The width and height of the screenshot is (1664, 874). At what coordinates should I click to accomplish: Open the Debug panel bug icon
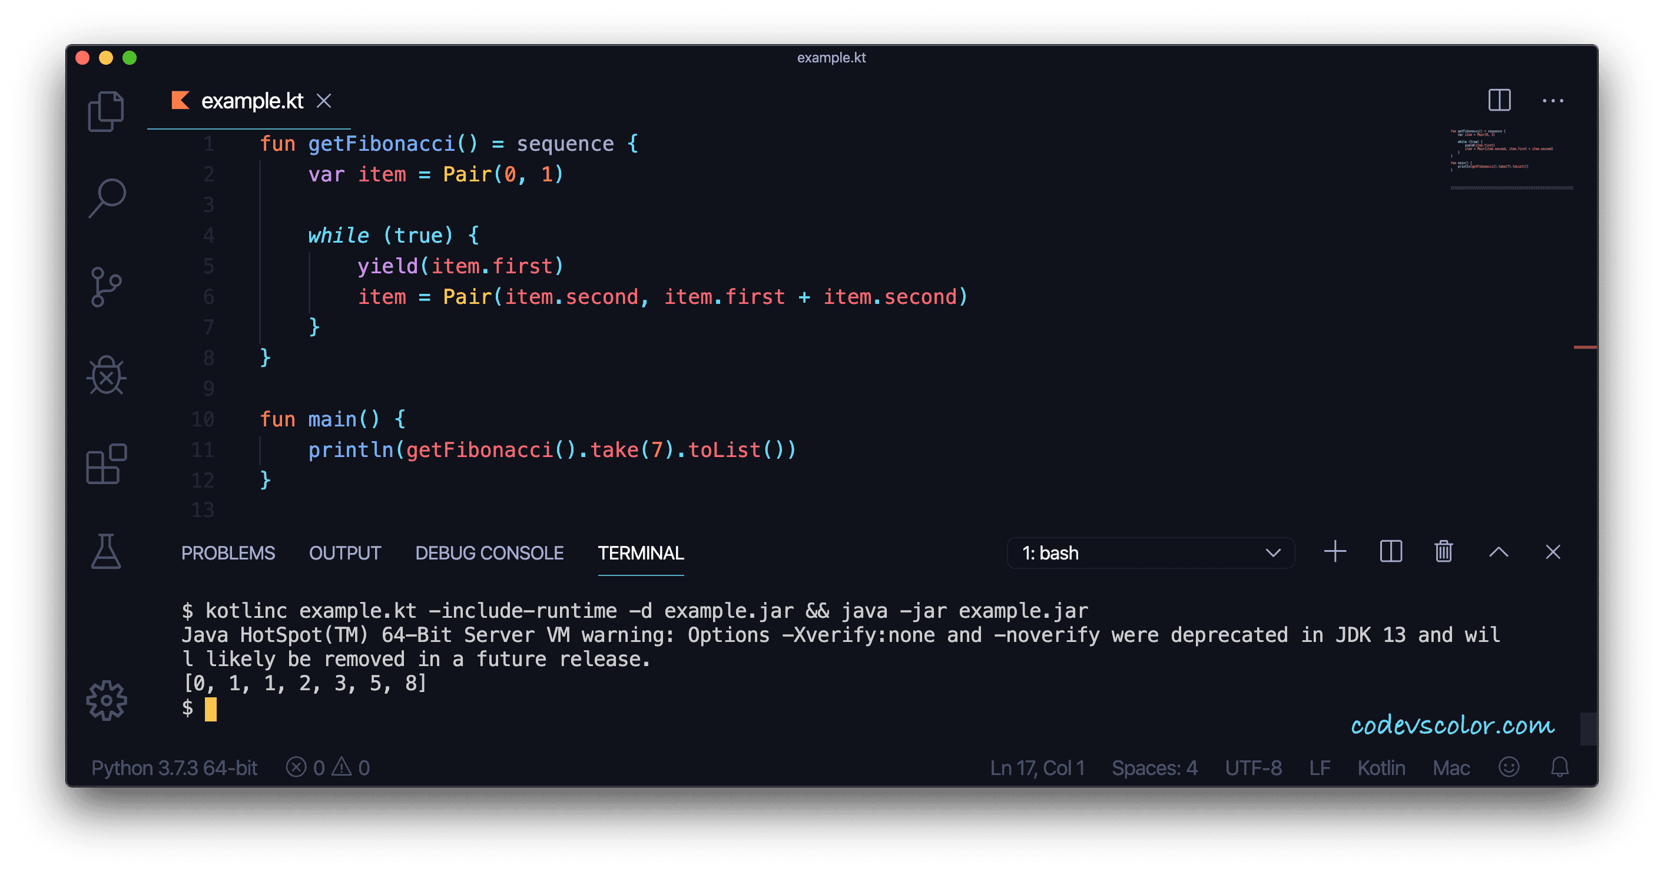pyautogui.click(x=106, y=375)
